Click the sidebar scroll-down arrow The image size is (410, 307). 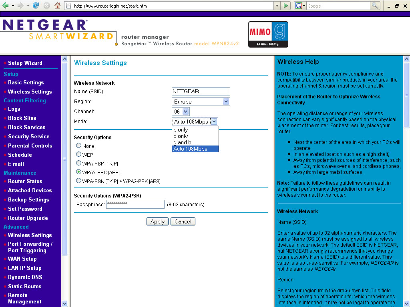click(64, 303)
